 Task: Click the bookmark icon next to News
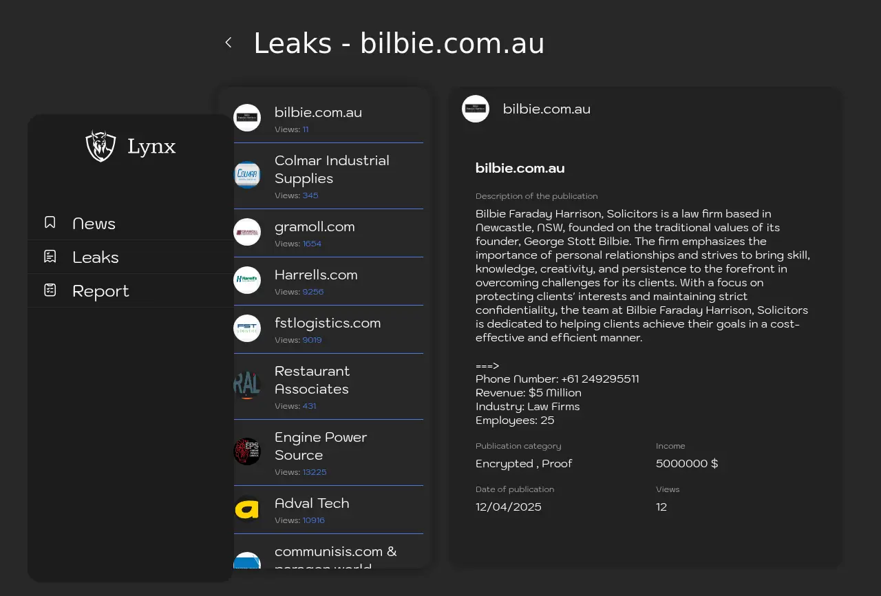50,222
